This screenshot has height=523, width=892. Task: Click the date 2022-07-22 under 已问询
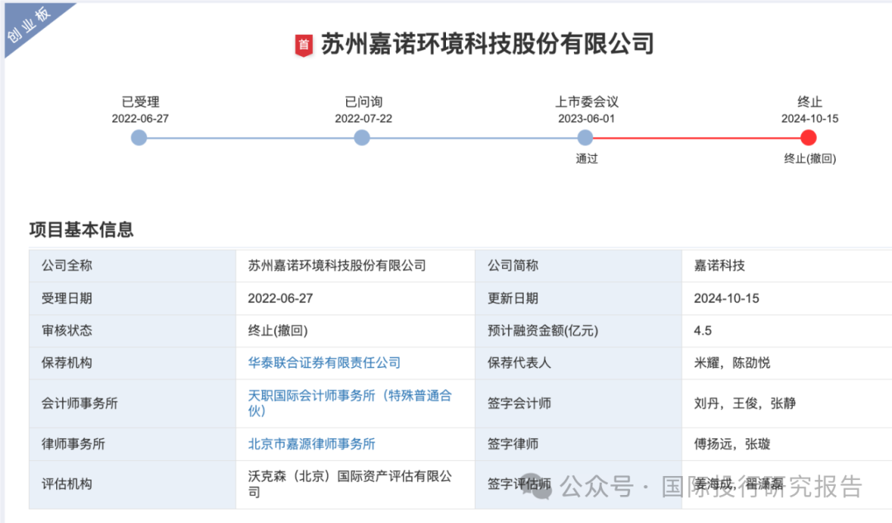click(363, 118)
